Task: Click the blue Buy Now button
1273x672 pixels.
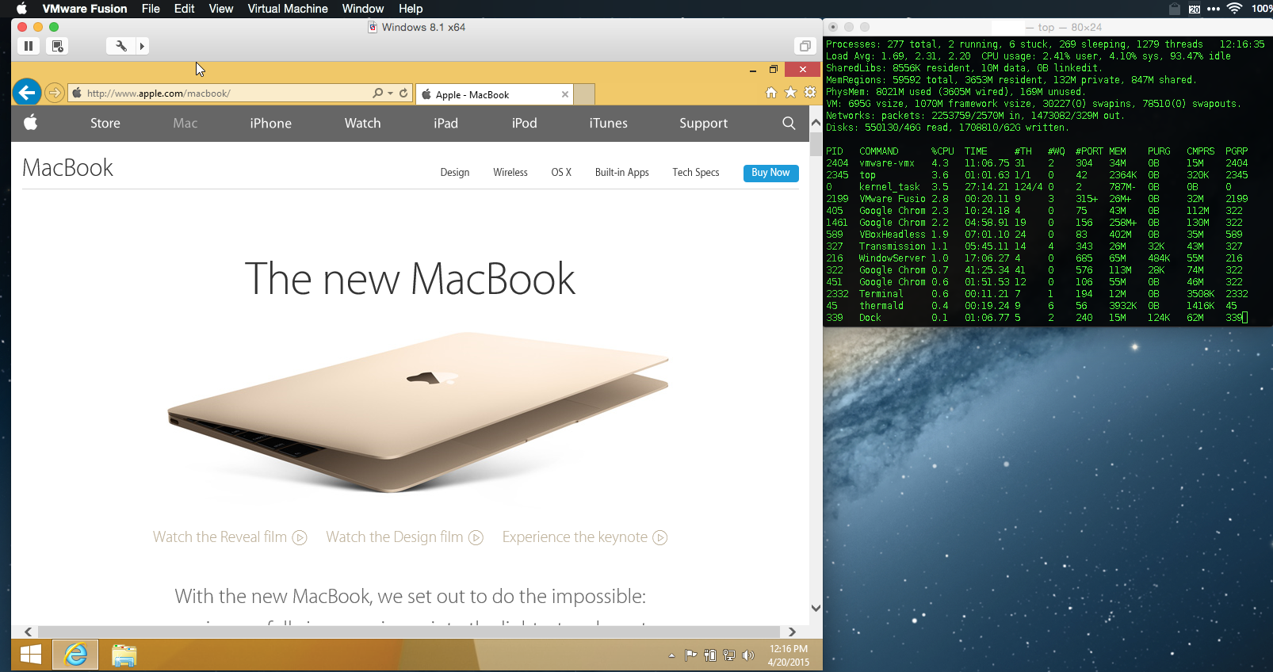Action: click(x=771, y=173)
